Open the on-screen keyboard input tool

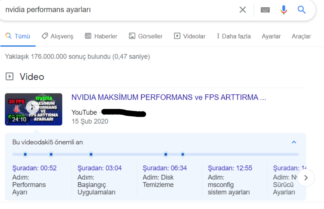pos(265,10)
